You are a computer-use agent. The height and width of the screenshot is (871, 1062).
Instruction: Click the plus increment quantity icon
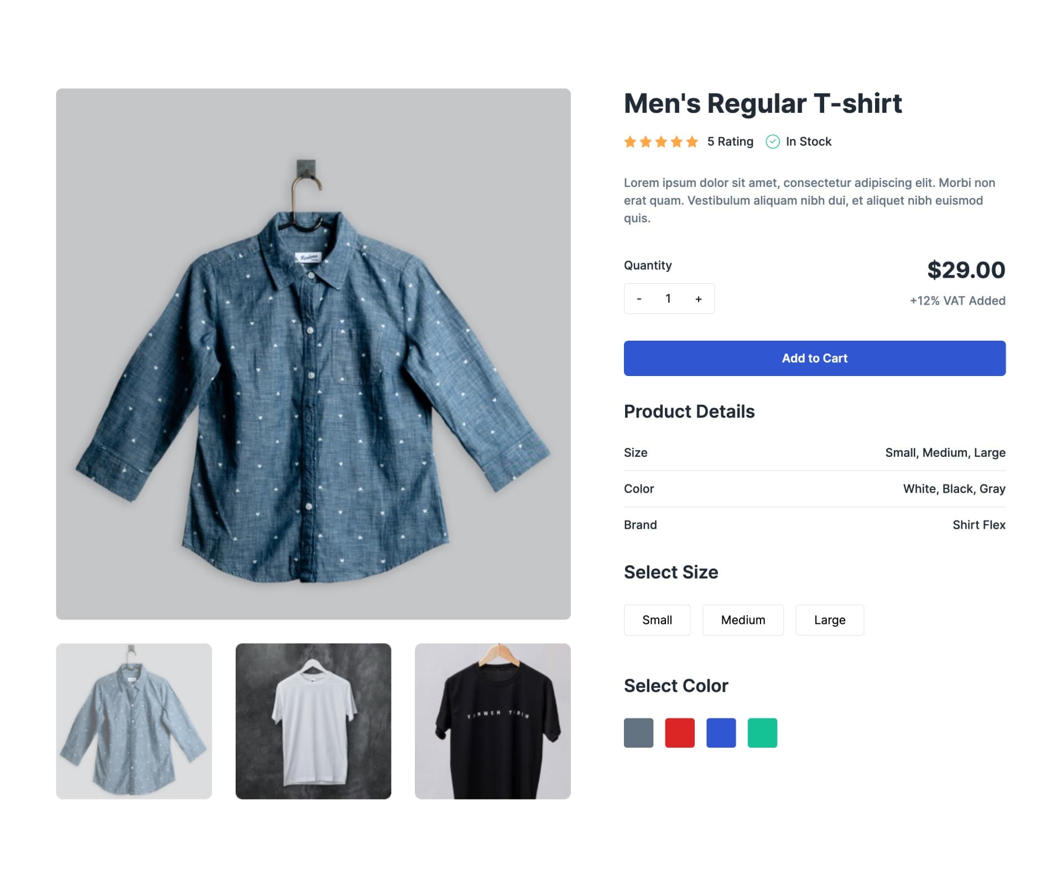pyautogui.click(x=699, y=298)
